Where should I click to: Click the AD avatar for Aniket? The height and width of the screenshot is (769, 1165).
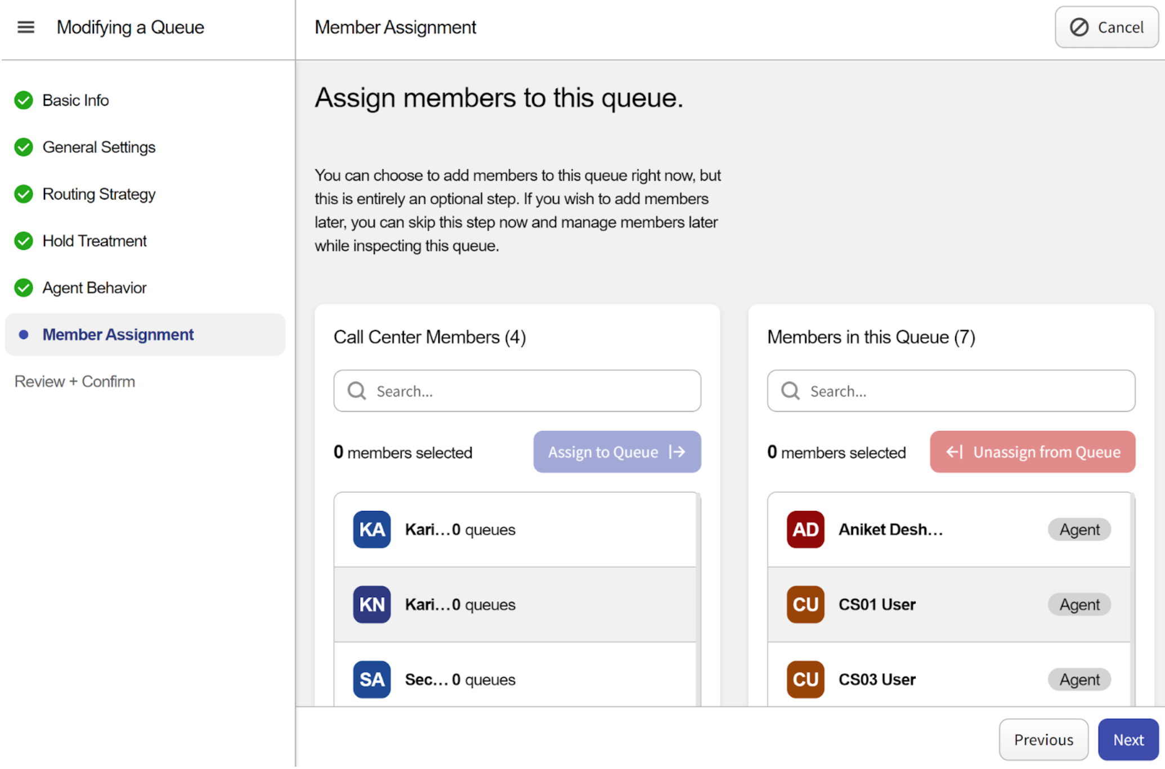click(805, 529)
